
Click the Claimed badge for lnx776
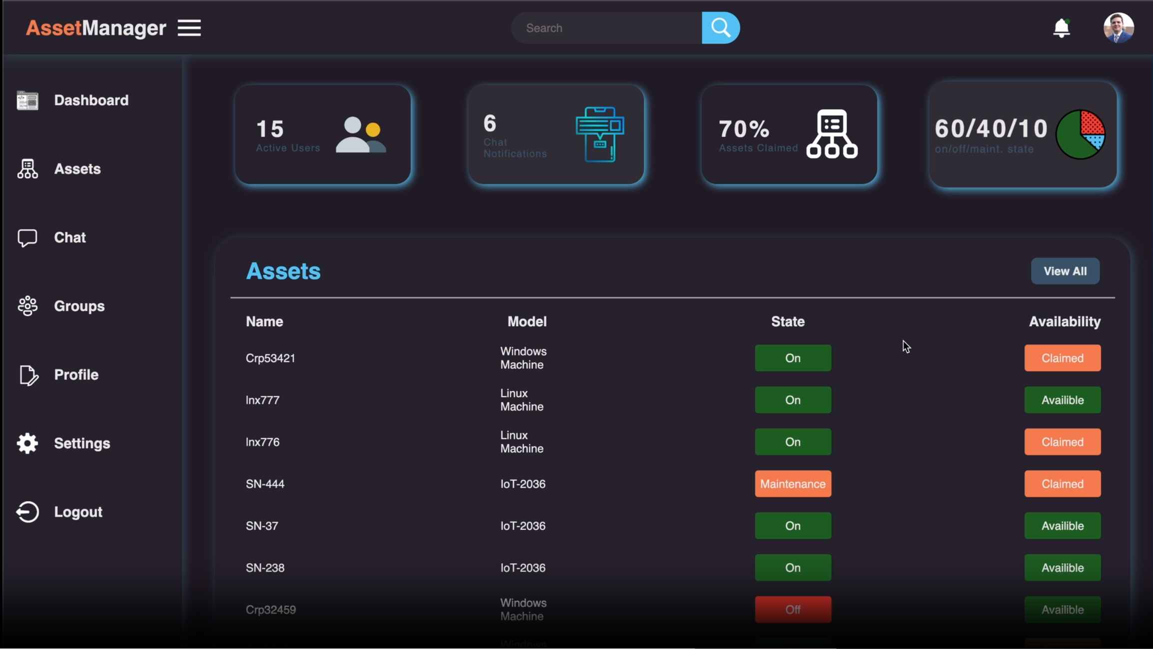click(1062, 442)
